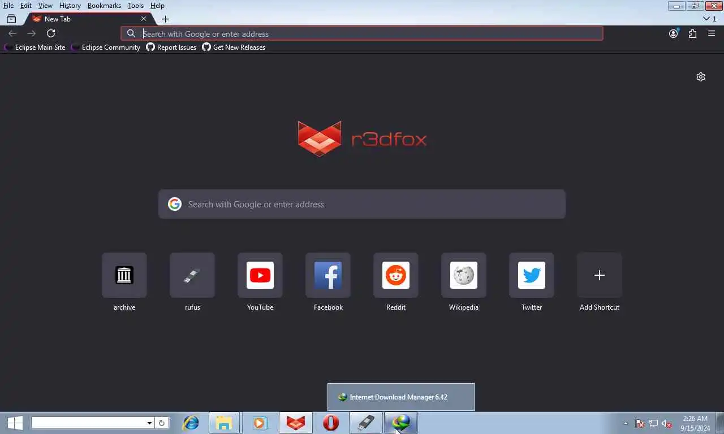Click the r3dfox logo

(362, 138)
